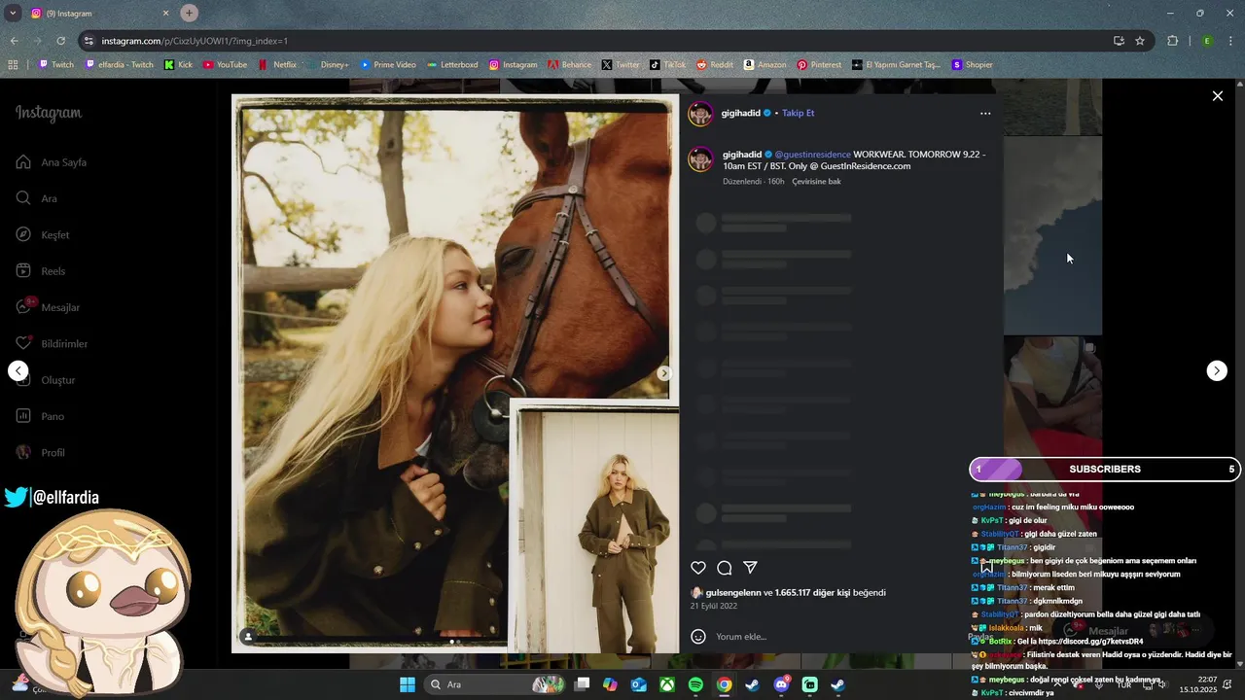The image size is (1245, 700).
Task: Close the Instagram browser tab
Action: (165, 13)
